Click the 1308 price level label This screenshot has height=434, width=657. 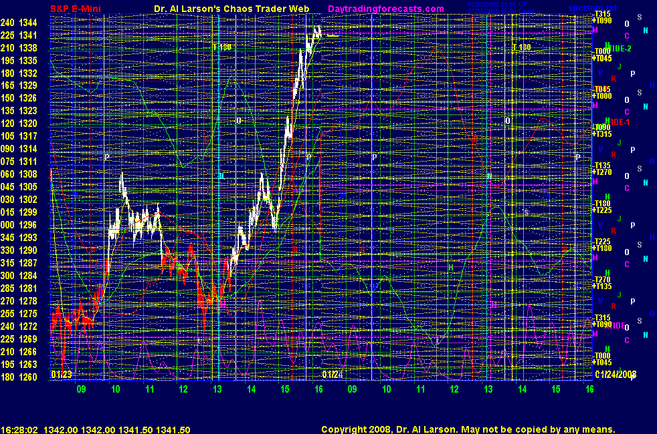[x=27, y=174]
